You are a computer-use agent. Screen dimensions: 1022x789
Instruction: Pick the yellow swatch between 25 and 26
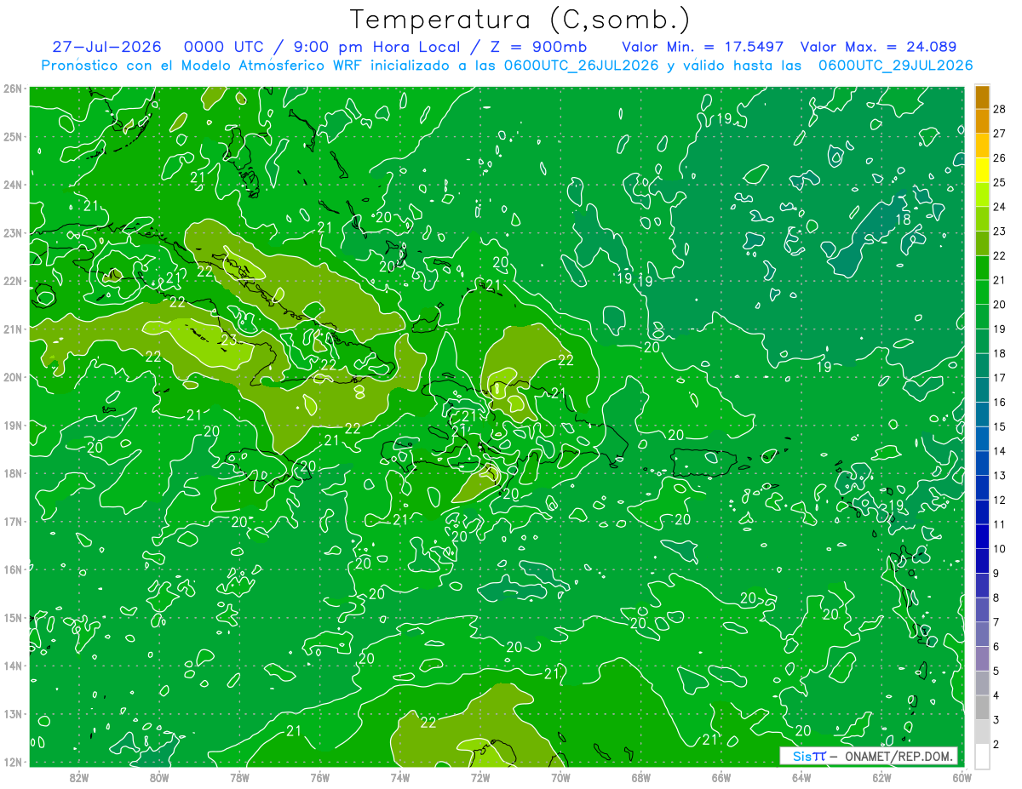982,170
